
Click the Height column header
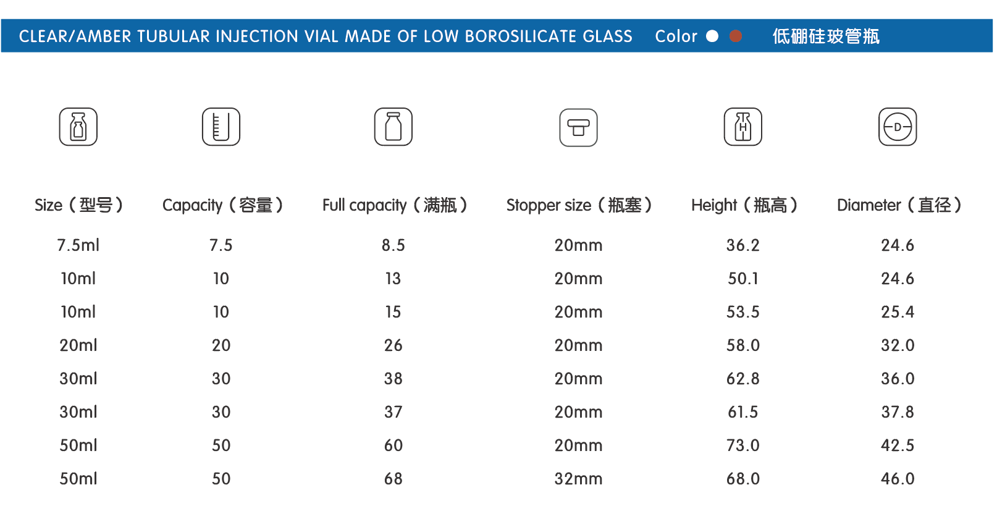pos(744,205)
